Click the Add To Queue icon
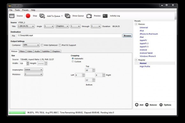Viewport: 185px width, 123px height. click(x=42, y=16)
